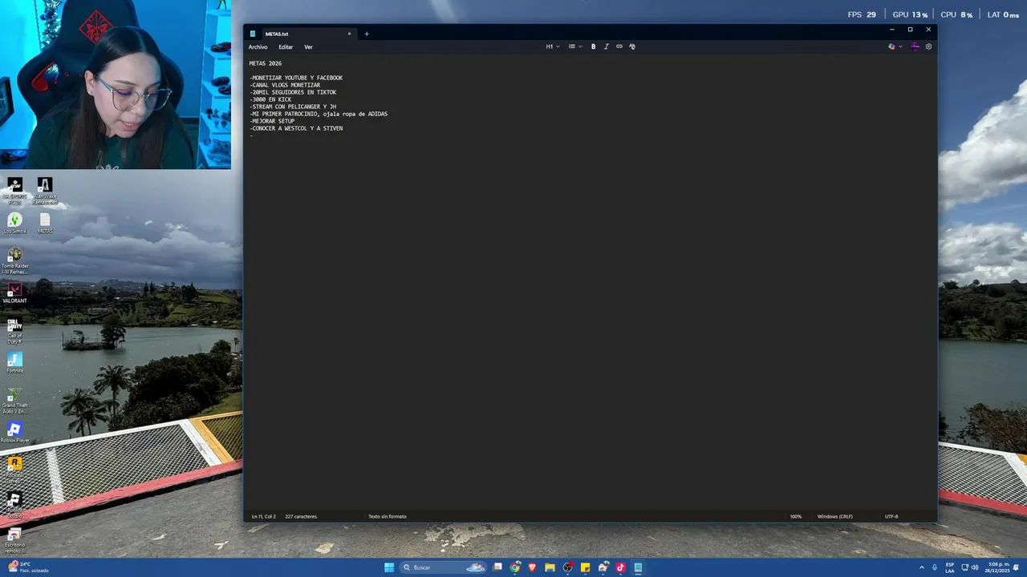Expand the Copilot dropdown arrow
The width and height of the screenshot is (1027, 577).
click(900, 46)
